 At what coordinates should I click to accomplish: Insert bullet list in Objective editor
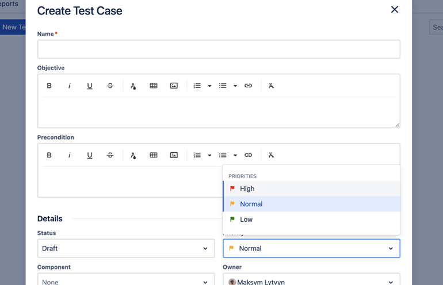[223, 86]
